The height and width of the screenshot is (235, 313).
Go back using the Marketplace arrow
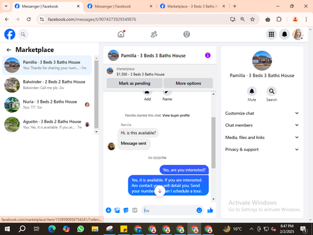9,50
